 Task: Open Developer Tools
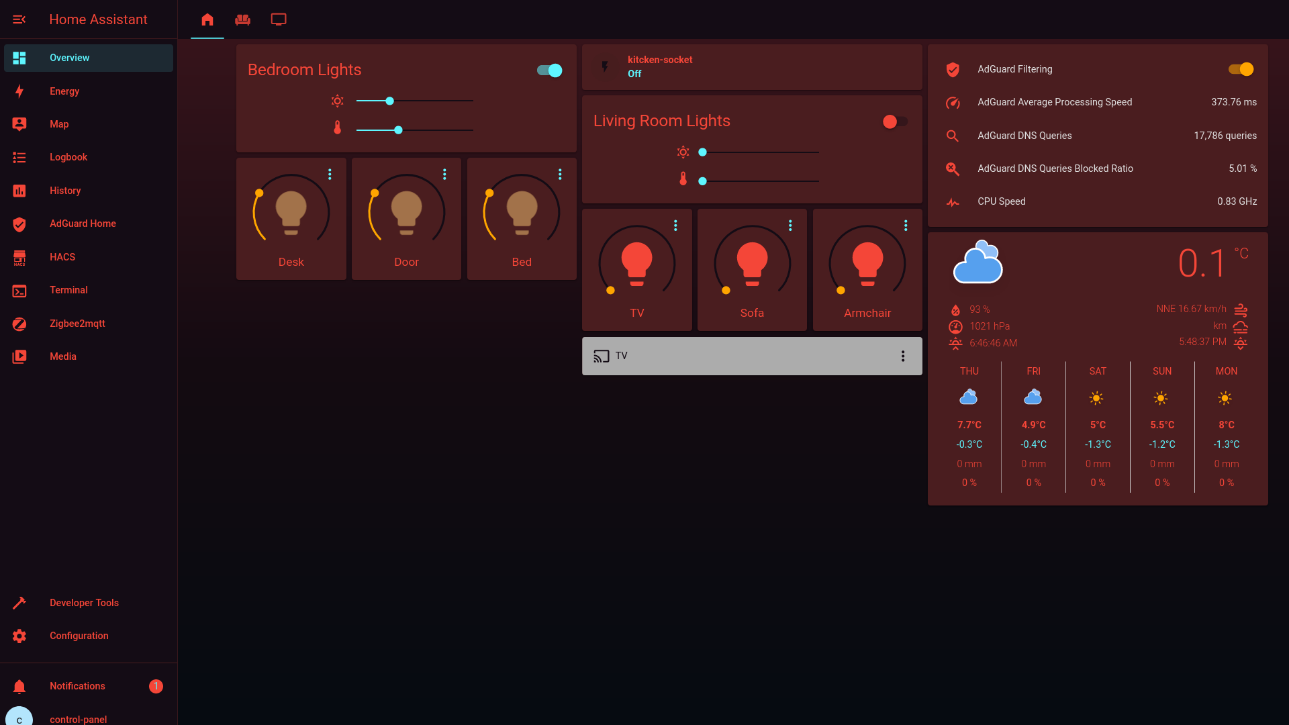click(84, 602)
